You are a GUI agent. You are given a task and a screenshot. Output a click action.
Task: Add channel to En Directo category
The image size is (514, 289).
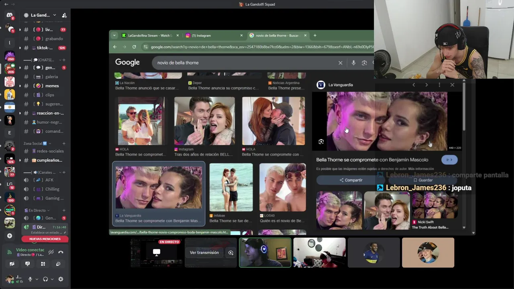(x=64, y=210)
